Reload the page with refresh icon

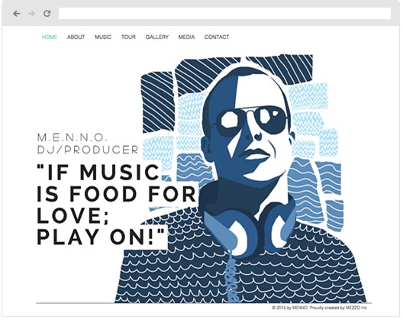47,14
